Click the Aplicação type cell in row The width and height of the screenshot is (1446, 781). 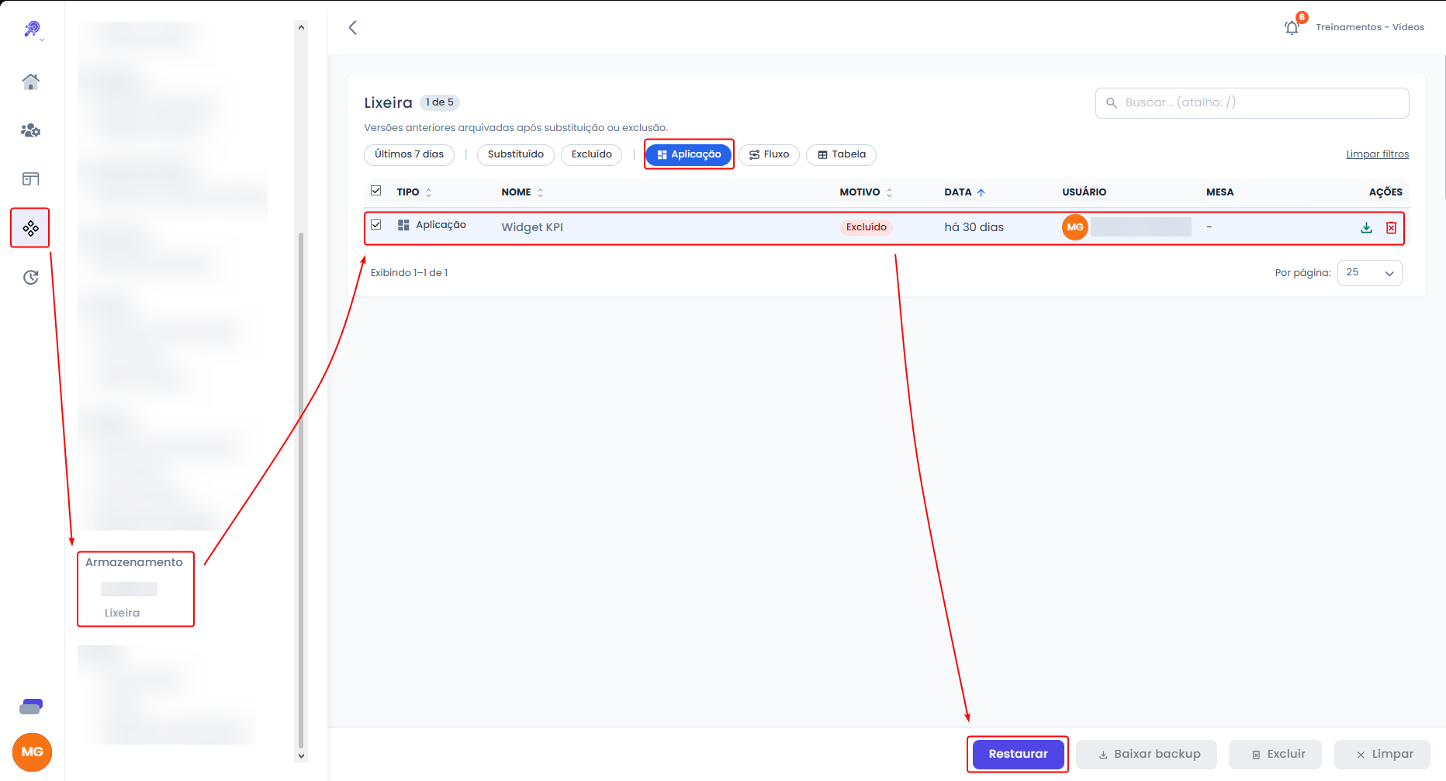(432, 225)
